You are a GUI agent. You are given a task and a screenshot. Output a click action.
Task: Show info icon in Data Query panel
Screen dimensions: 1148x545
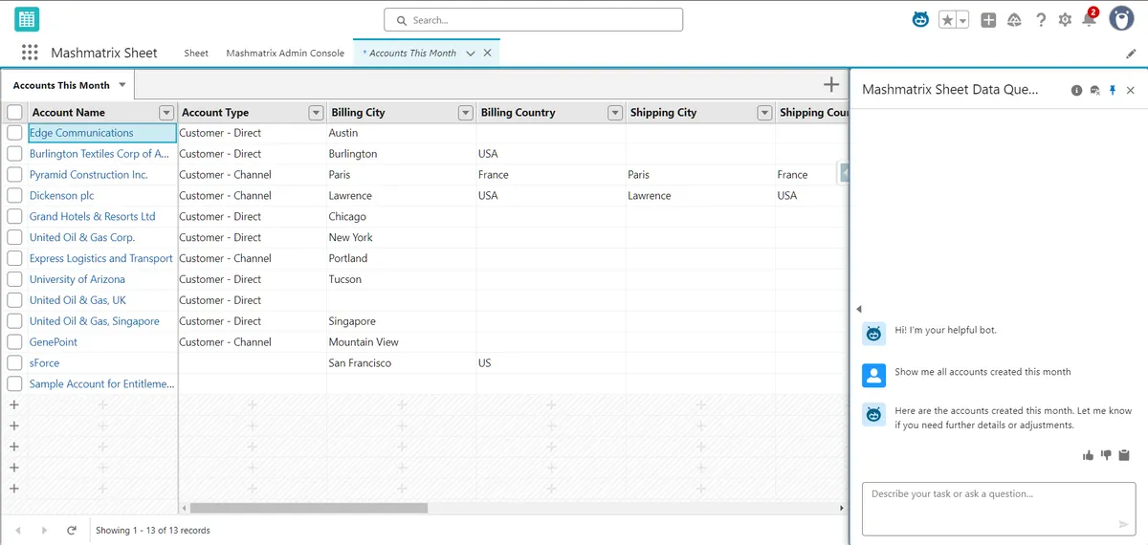(1076, 90)
